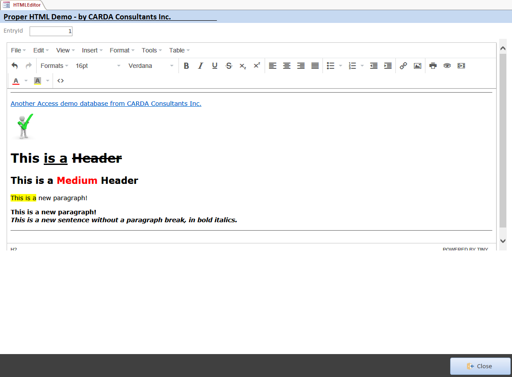Follow the CARDA Consultants demo database link
Image resolution: width=512 pixels, height=377 pixels.
point(106,104)
